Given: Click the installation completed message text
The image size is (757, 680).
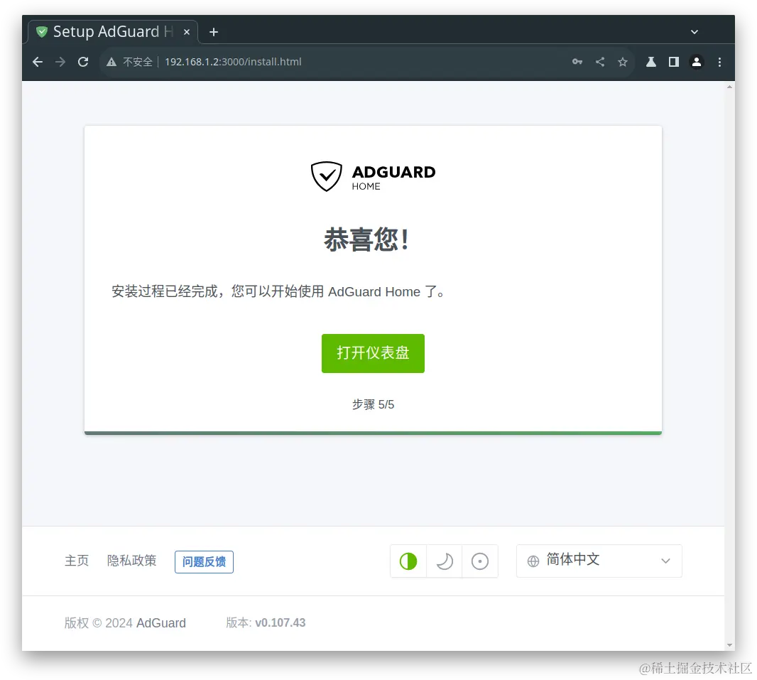Looking at the screenshot, I should 278,292.
